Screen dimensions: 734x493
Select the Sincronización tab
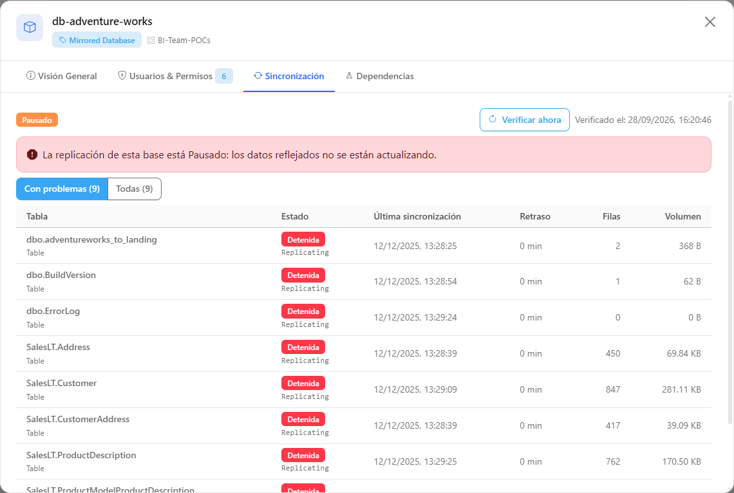[289, 76]
